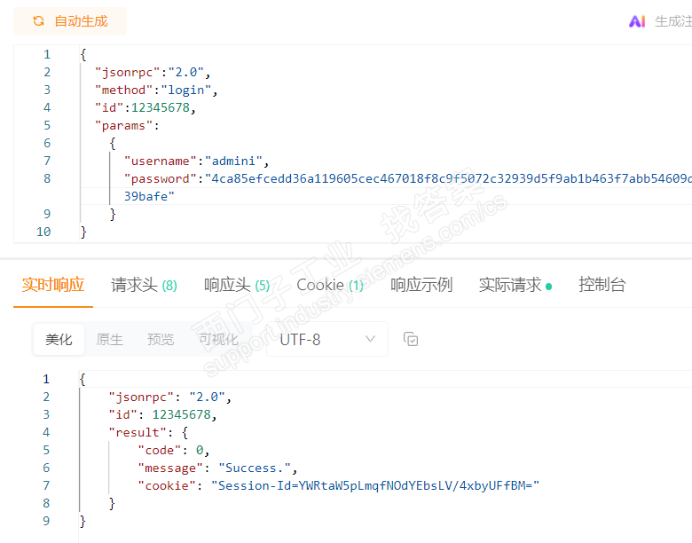This screenshot has width=692, height=543.
Task: Open the 实际请求 tab
Action: point(515,285)
